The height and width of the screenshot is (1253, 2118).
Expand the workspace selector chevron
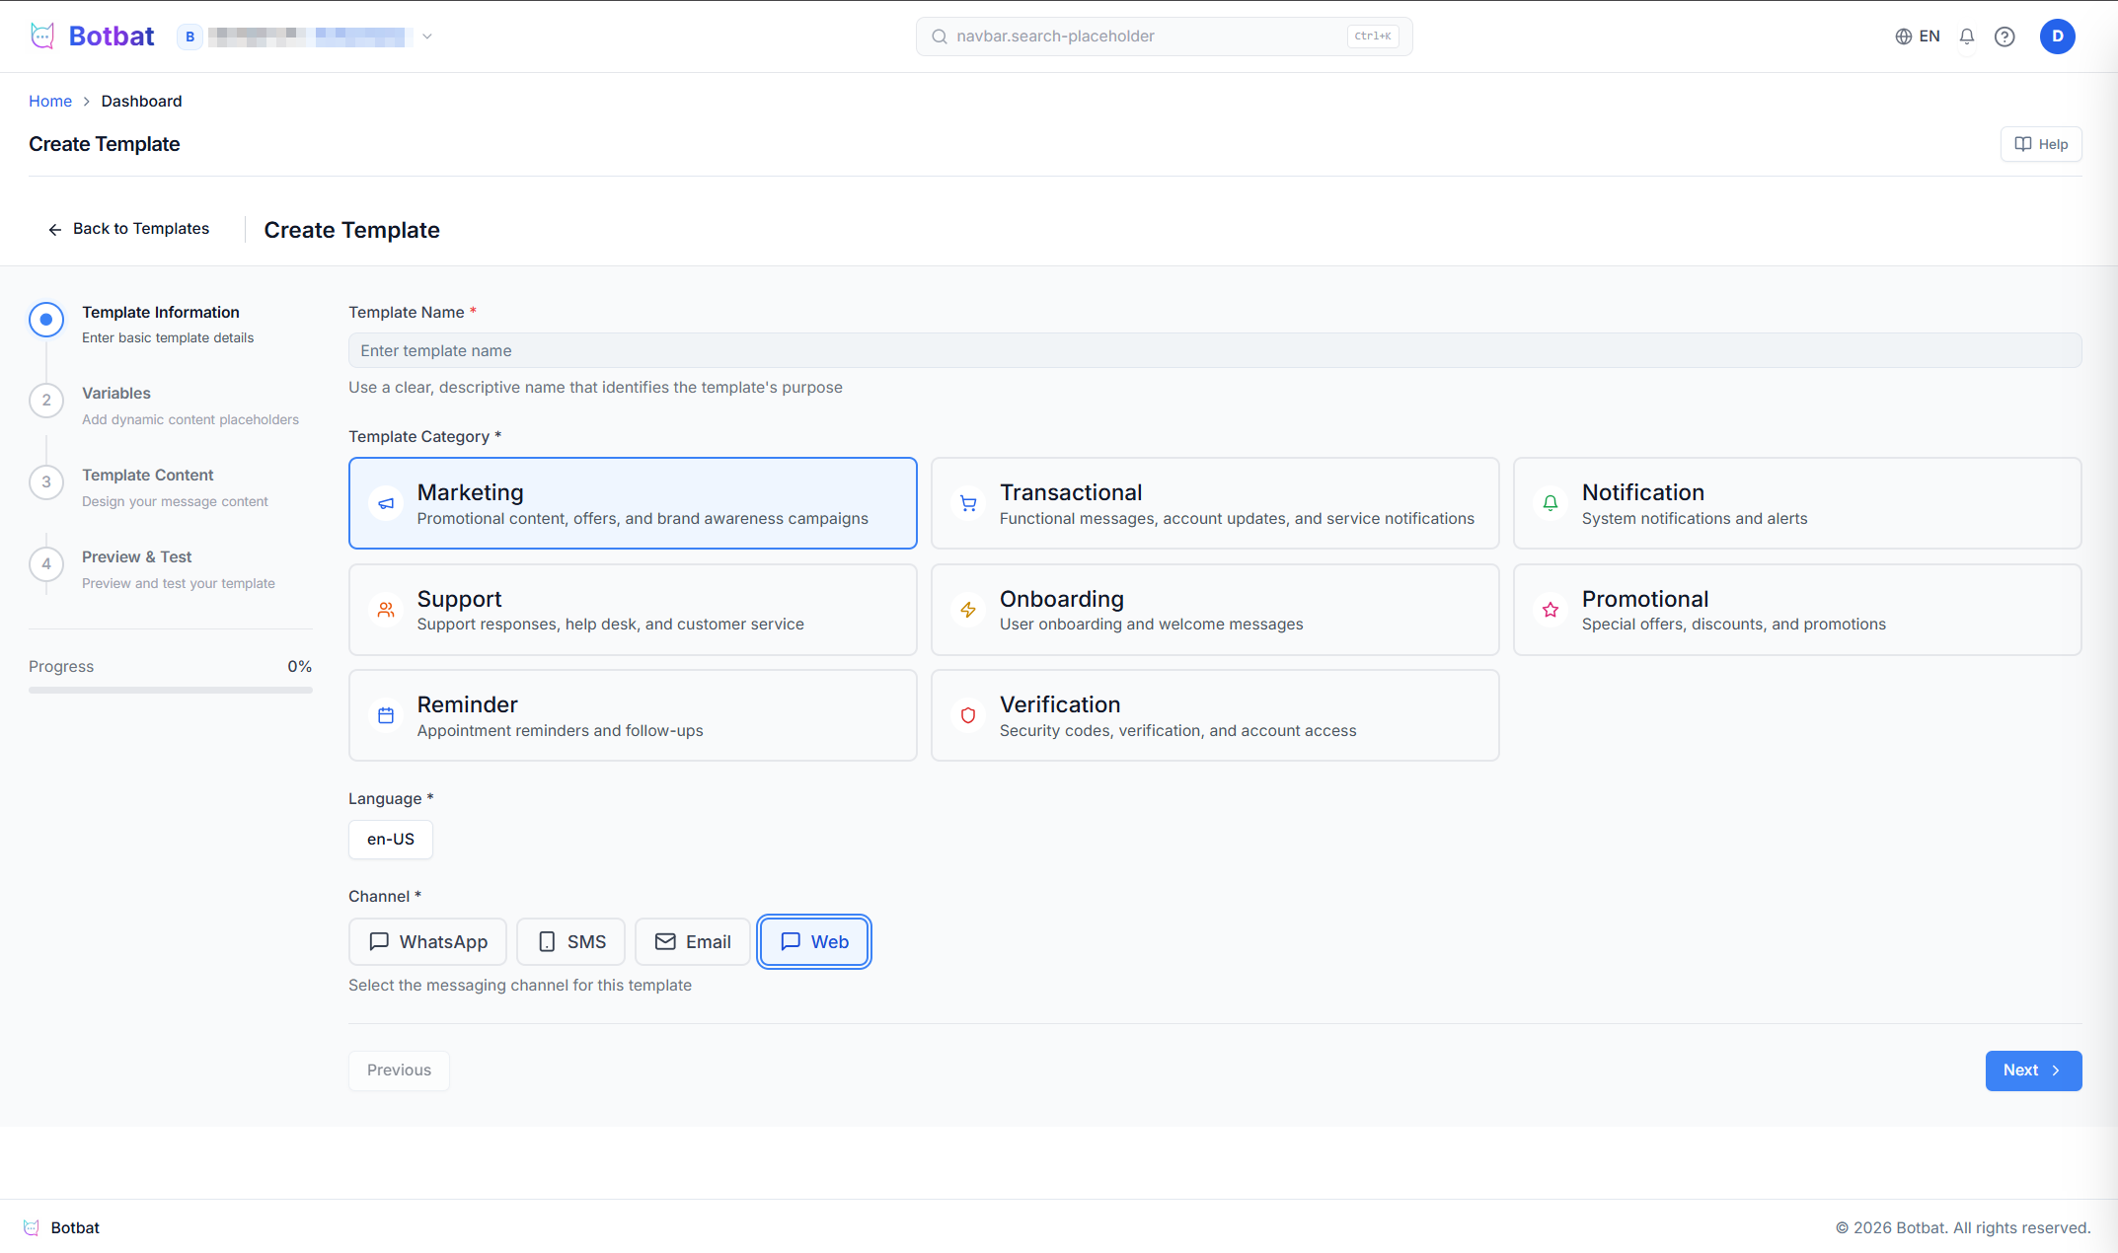pyautogui.click(x=427, y=37)
